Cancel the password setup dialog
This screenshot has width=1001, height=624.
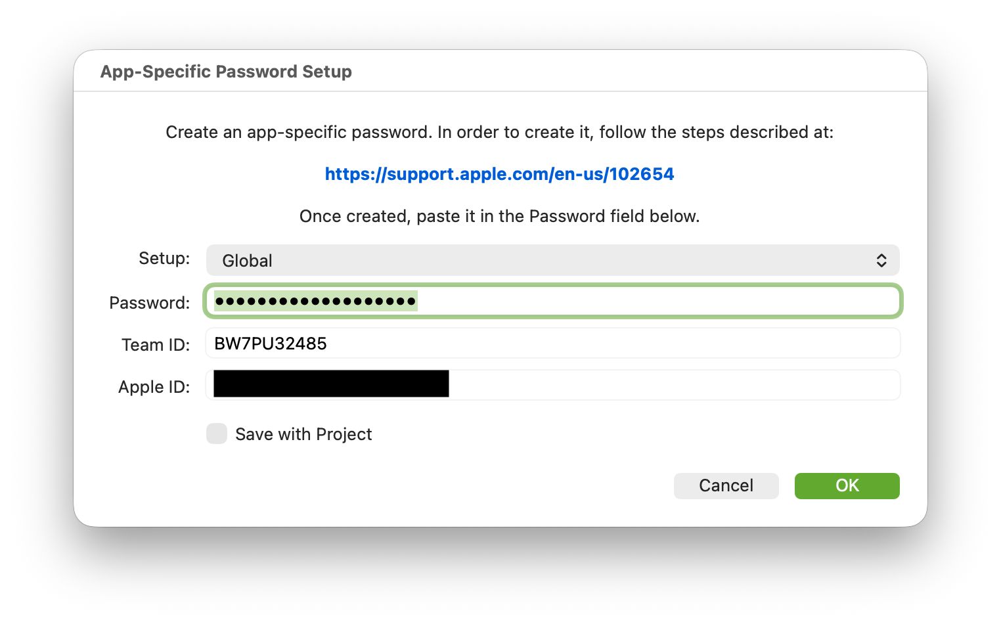pyautogui.click(x=726, y=485)
